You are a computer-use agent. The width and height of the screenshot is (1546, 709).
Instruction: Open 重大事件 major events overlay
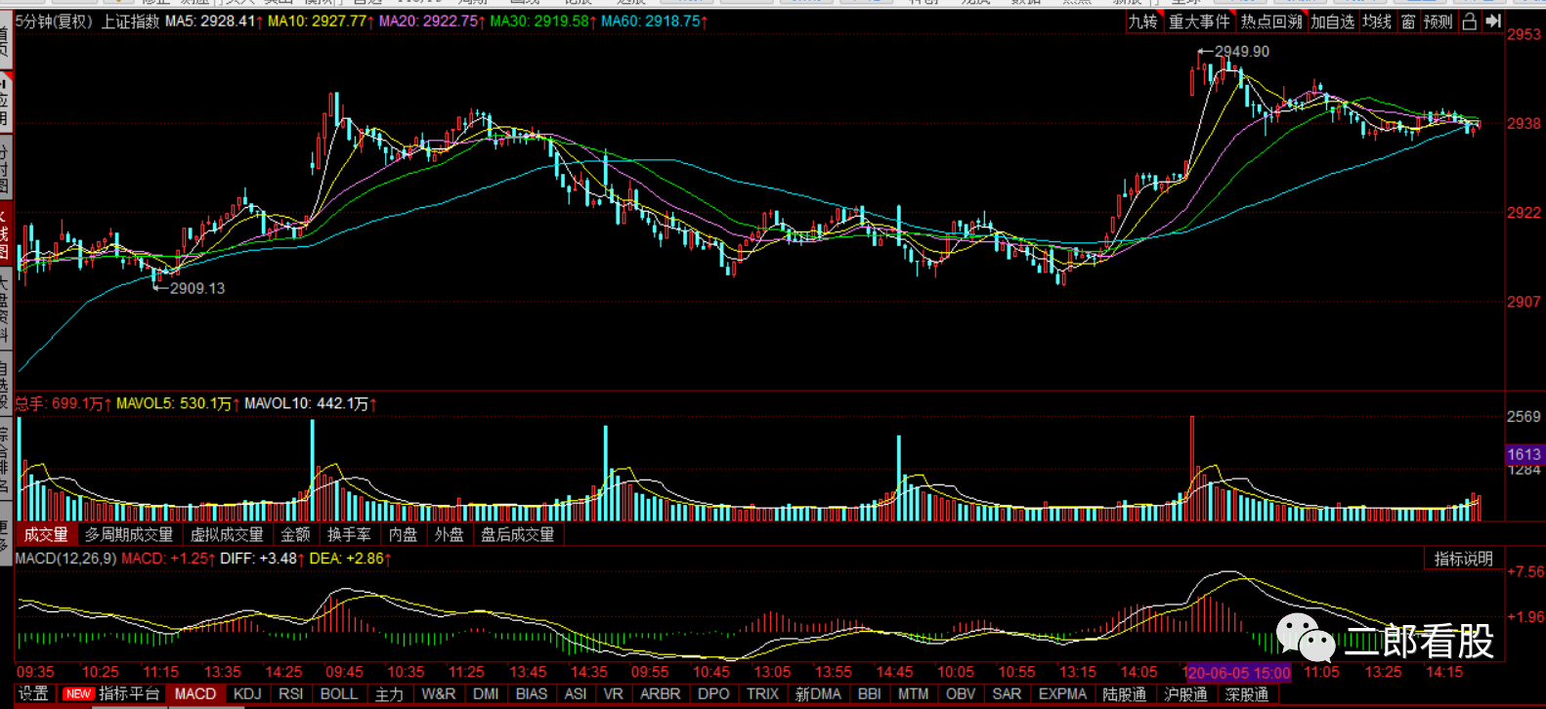click(1199, 21)
